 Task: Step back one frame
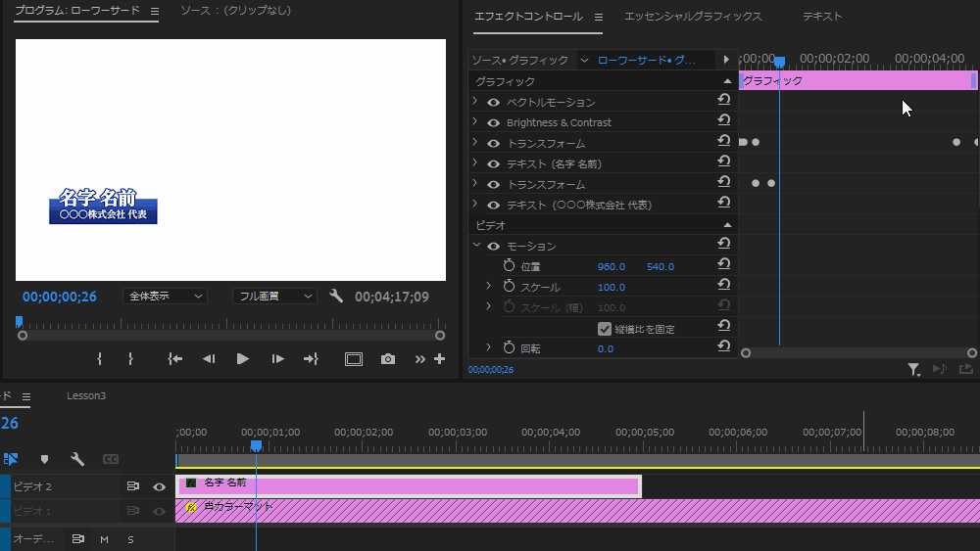(209, 359)
